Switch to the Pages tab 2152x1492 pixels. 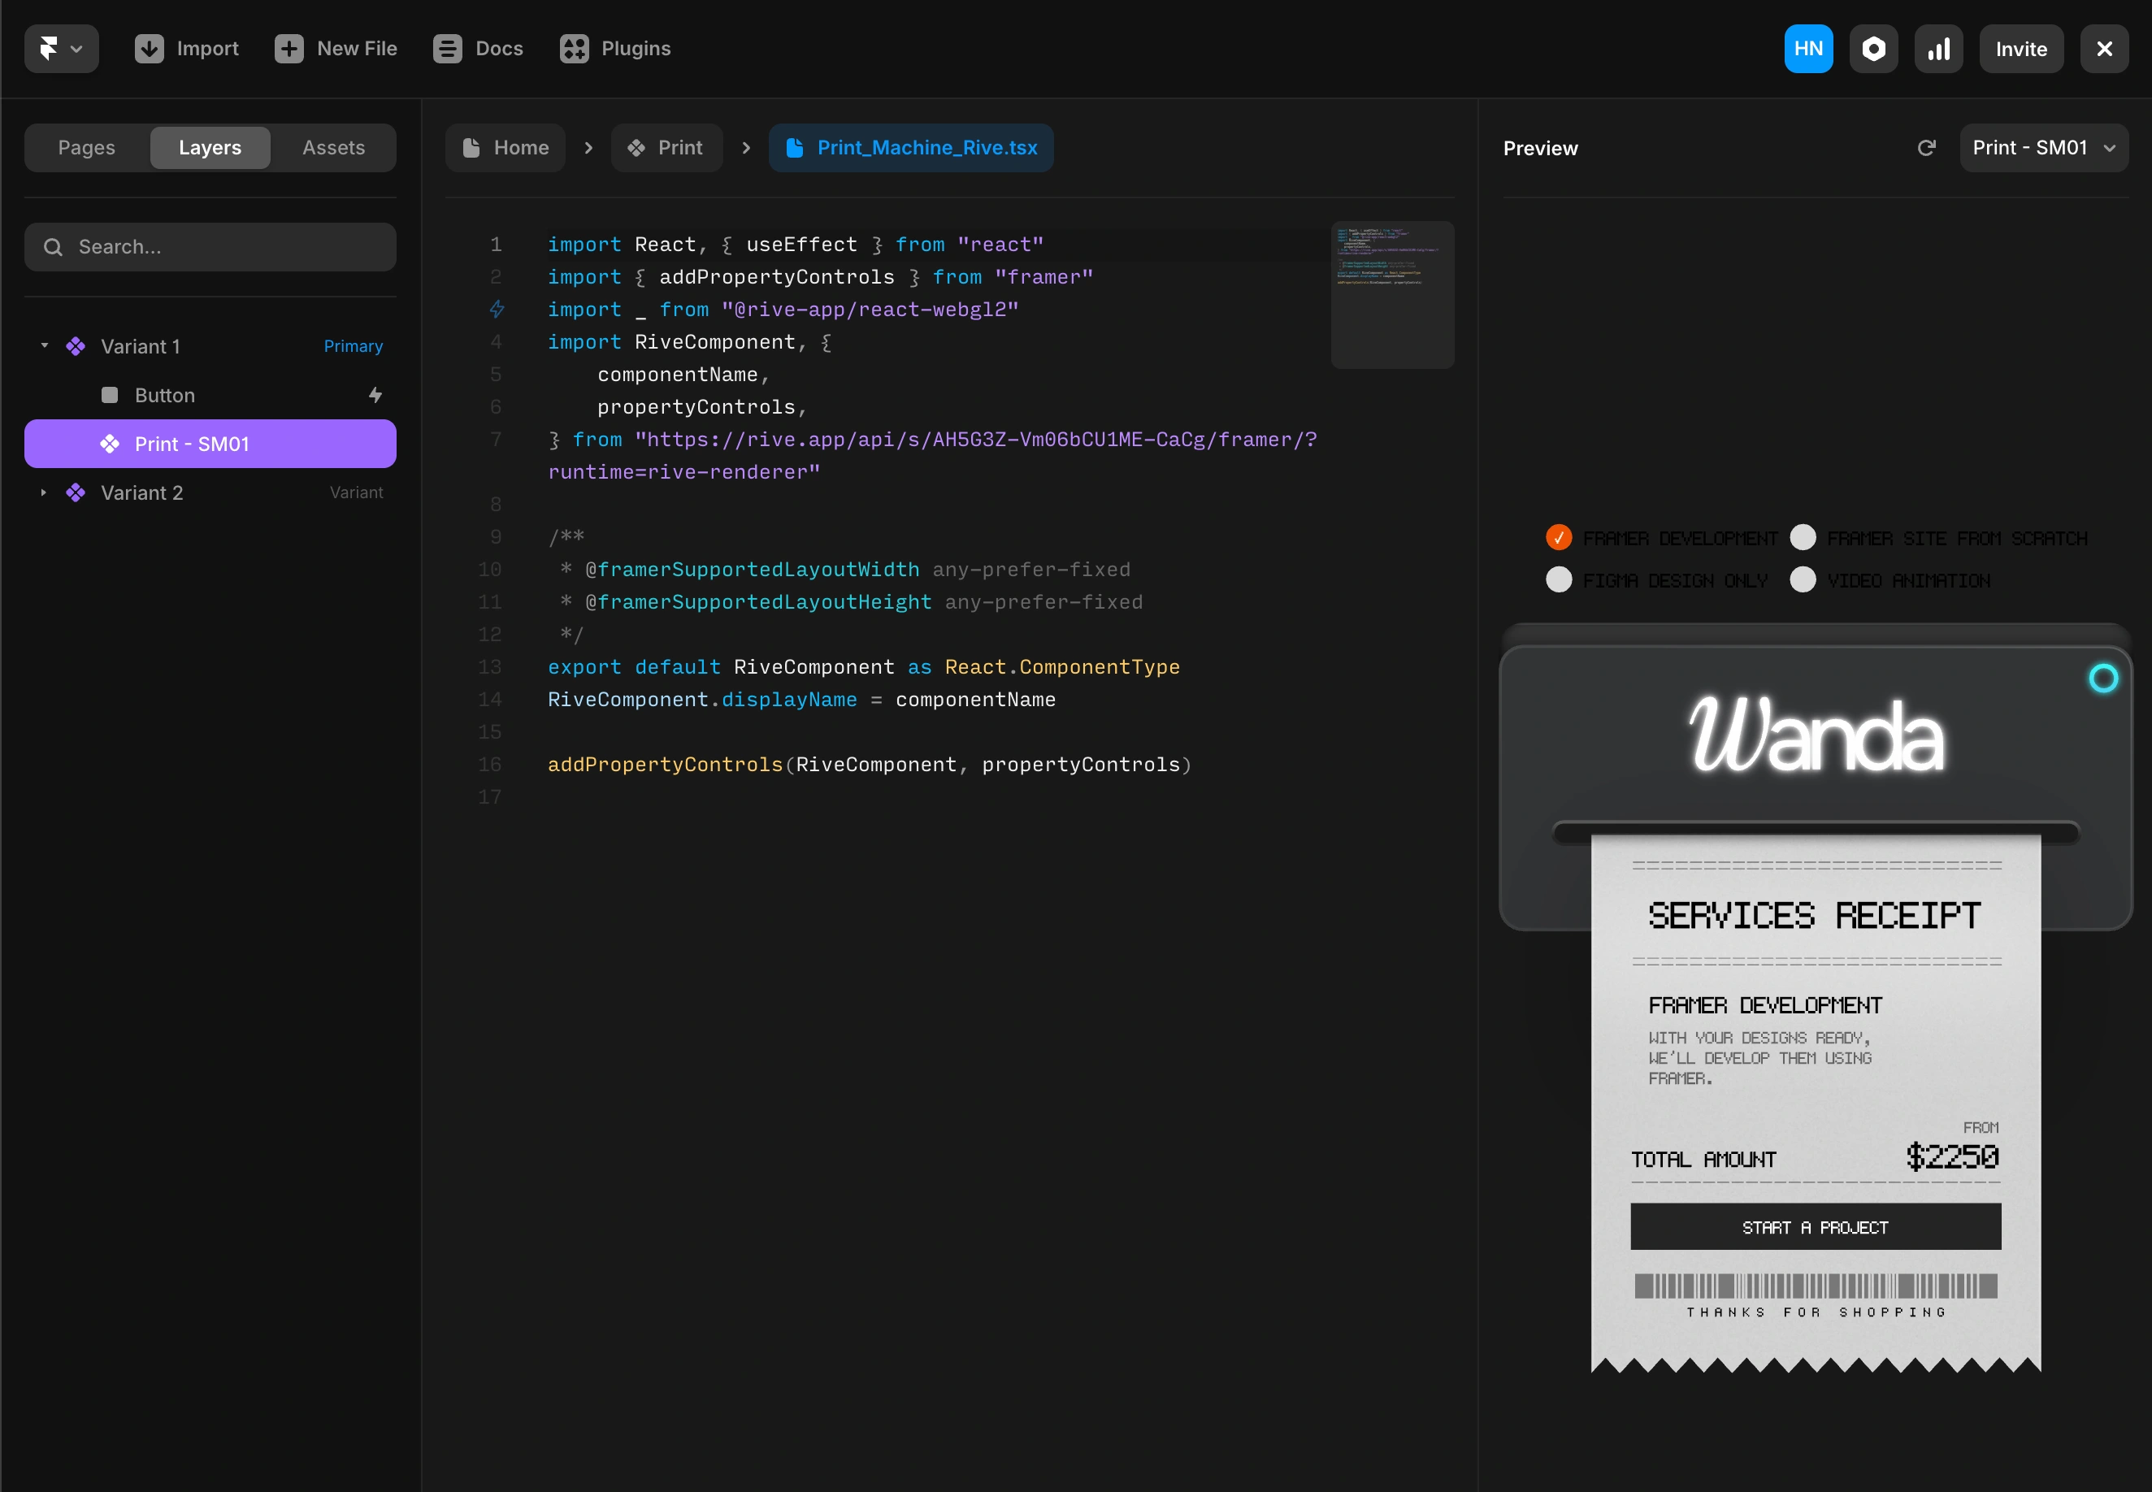[87, 148]
